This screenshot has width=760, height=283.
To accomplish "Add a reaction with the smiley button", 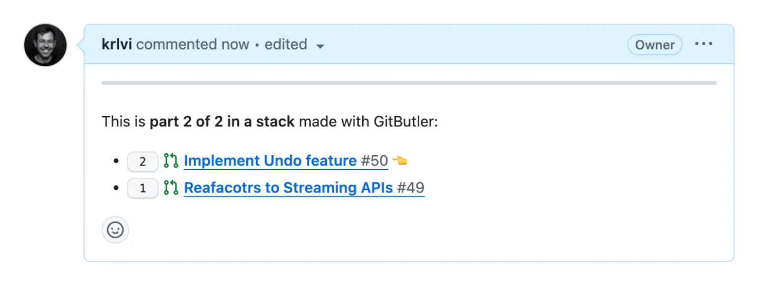I will pos(115,230).
